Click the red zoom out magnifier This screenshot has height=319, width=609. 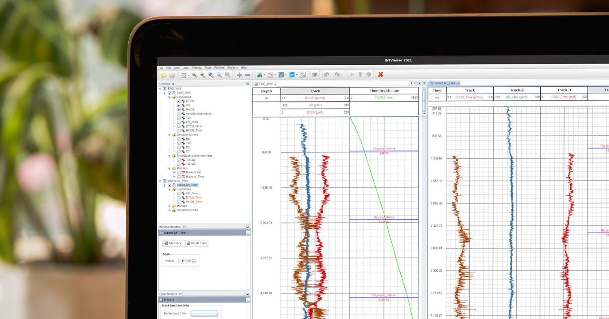(203, 75)
